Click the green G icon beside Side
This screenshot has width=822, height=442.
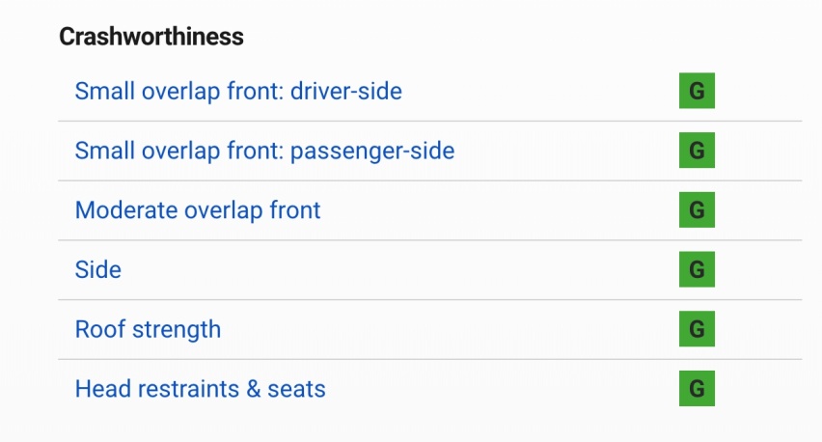coord(697,269)
